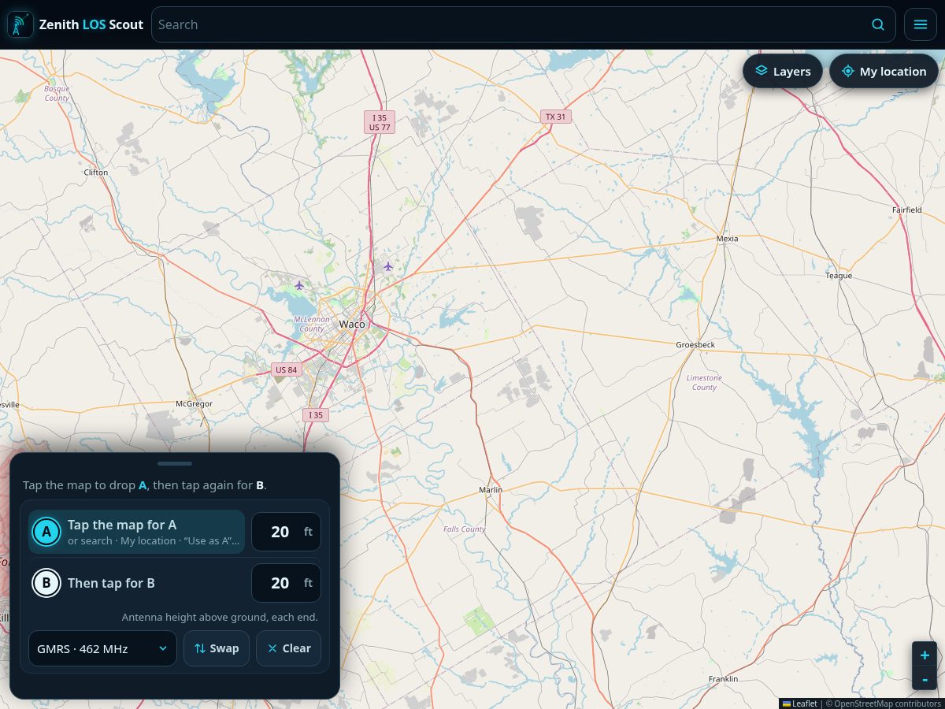The height and width of the screenshot is (709, 945).
Task: Swap points A and B
Action: pyautogui.click(x=217, y=648)
